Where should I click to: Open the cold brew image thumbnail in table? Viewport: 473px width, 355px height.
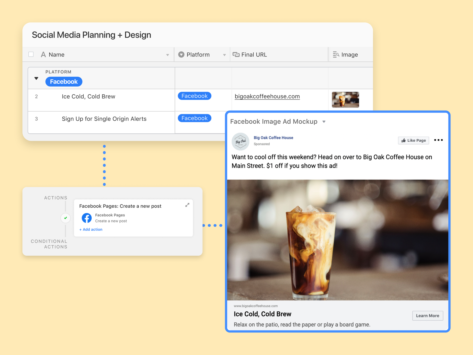[x=345, y=100]
